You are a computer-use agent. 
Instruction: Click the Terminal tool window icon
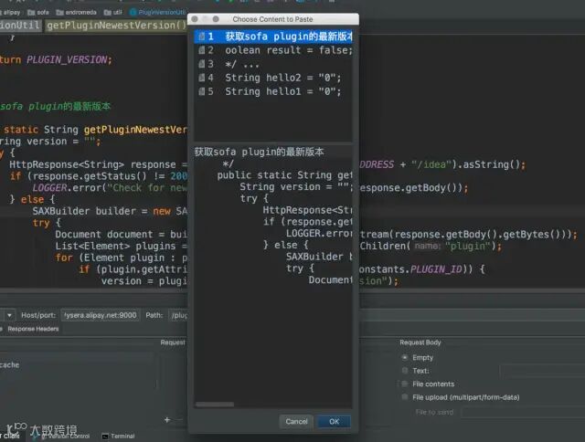point(105,436)
